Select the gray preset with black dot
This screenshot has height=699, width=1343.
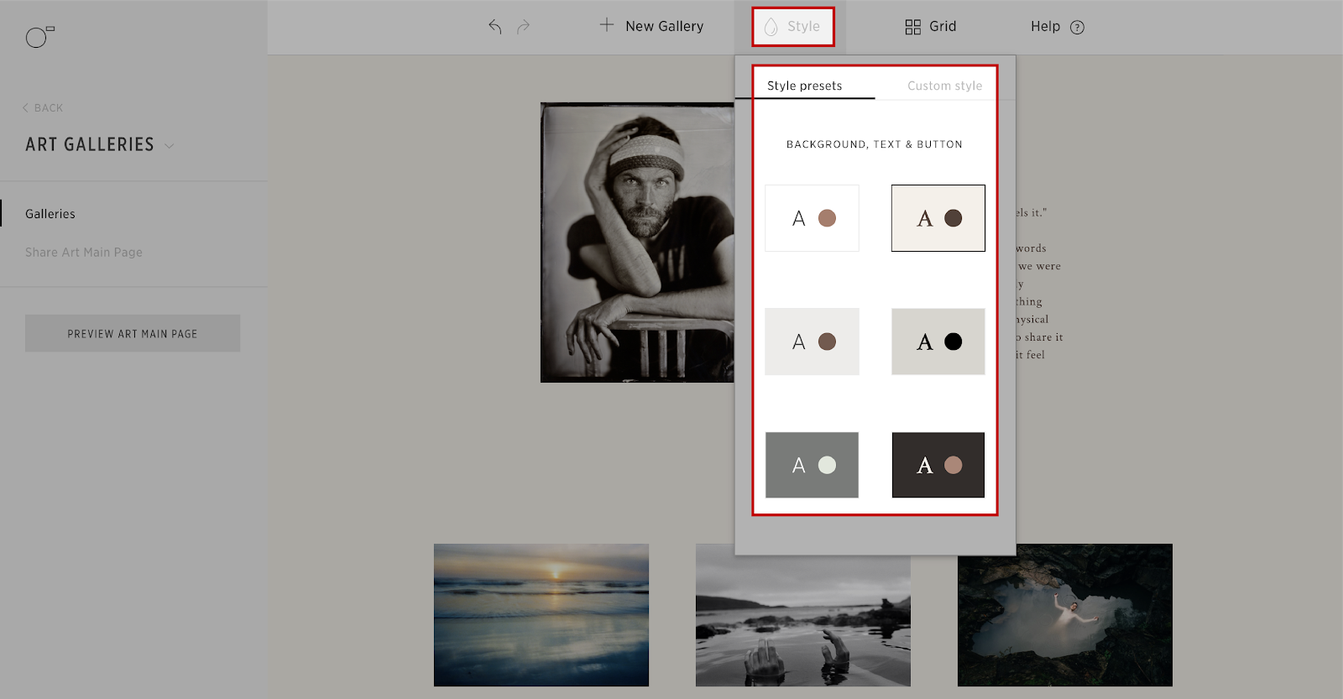[x=938, y=342]
